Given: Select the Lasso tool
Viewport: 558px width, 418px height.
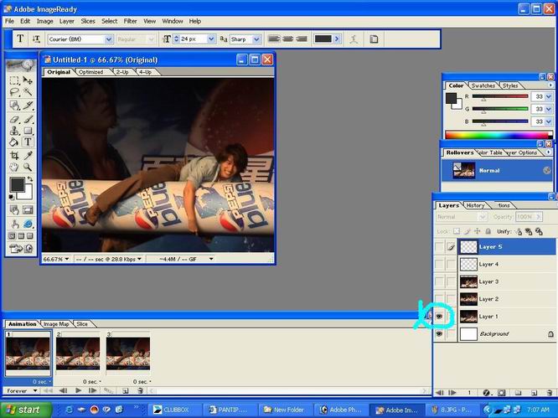Looking at the screenshot, I should [14, 92].
